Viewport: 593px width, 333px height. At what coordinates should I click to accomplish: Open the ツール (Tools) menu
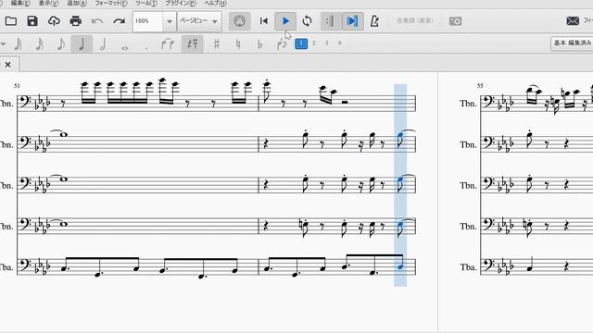point(146,4)
